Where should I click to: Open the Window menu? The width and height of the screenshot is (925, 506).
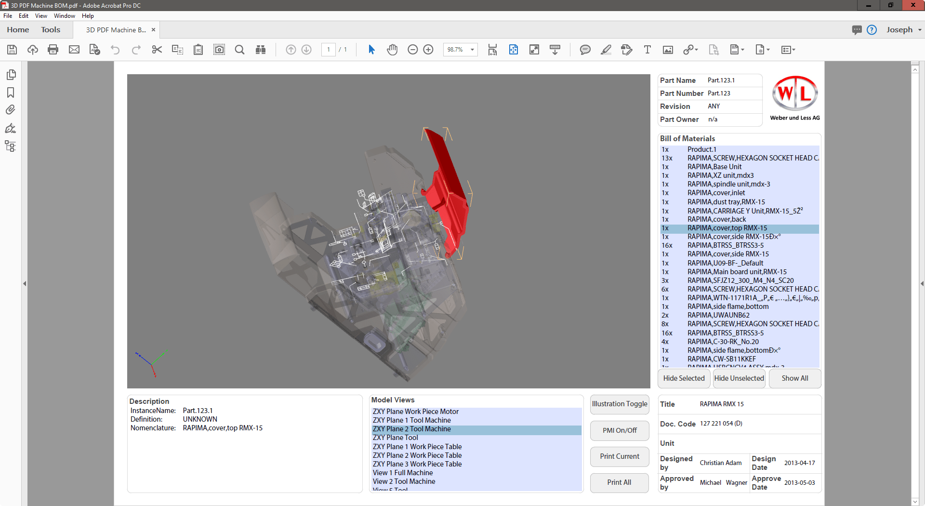pos(64,16)
